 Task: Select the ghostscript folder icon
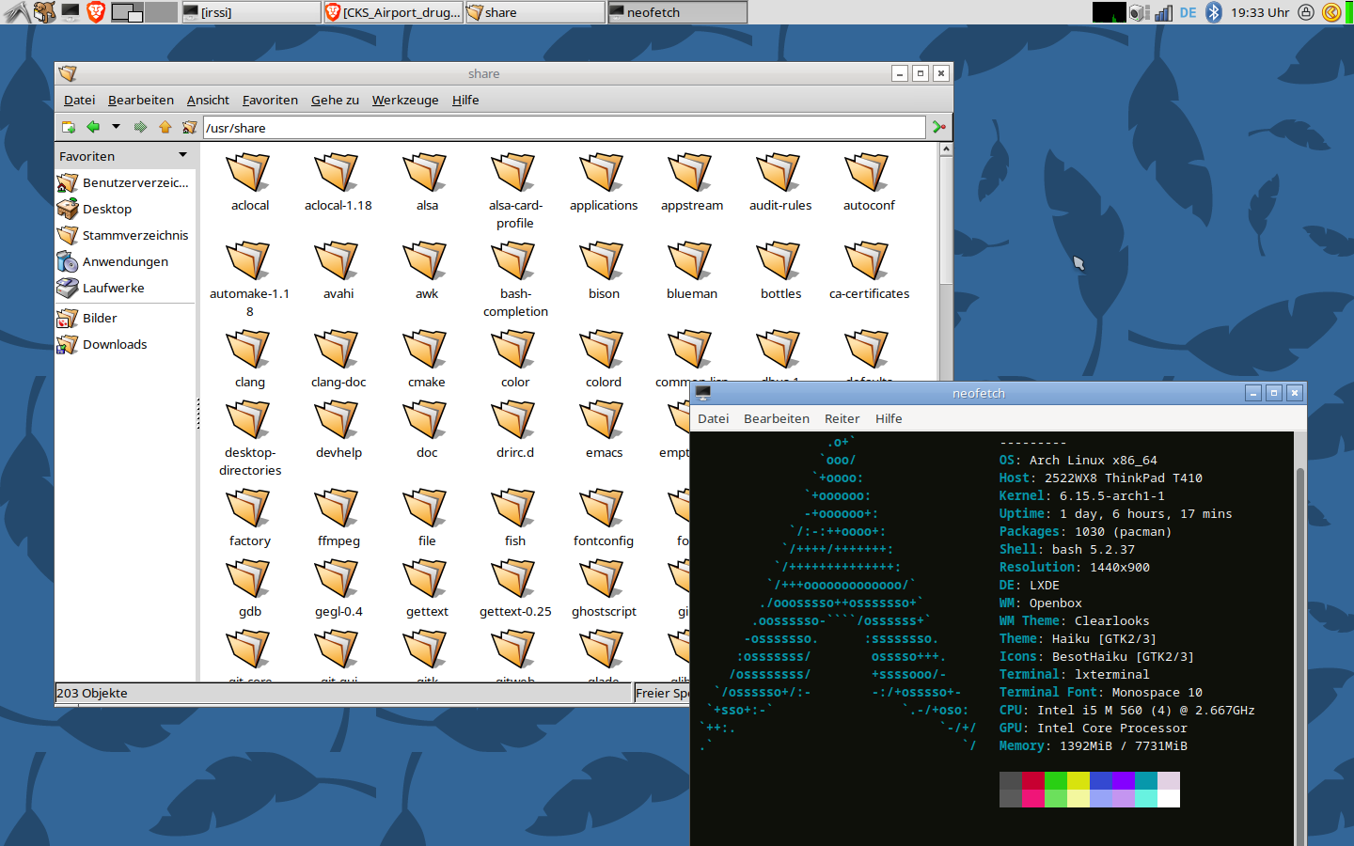[x=603, y=579]
